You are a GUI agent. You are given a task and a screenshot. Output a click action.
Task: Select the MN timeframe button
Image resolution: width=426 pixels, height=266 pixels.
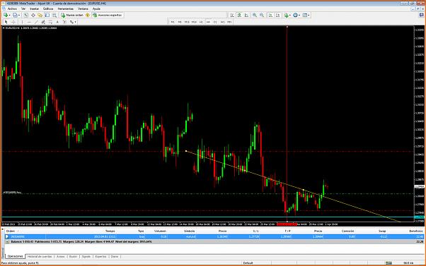[x=229, y=22]
